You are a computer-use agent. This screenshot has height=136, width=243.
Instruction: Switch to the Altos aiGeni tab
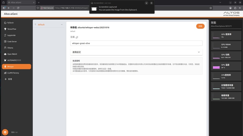(x=21, y=2)
